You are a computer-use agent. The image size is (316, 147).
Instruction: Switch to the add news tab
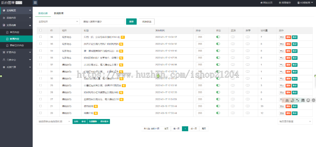59,13
